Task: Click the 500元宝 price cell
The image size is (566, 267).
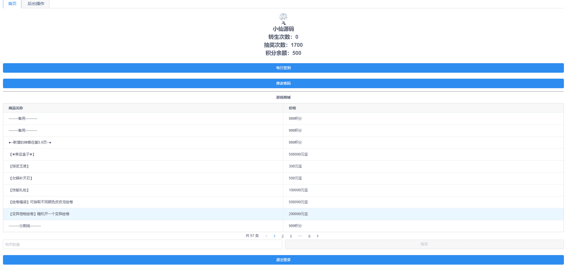Action: coord(423,178)
